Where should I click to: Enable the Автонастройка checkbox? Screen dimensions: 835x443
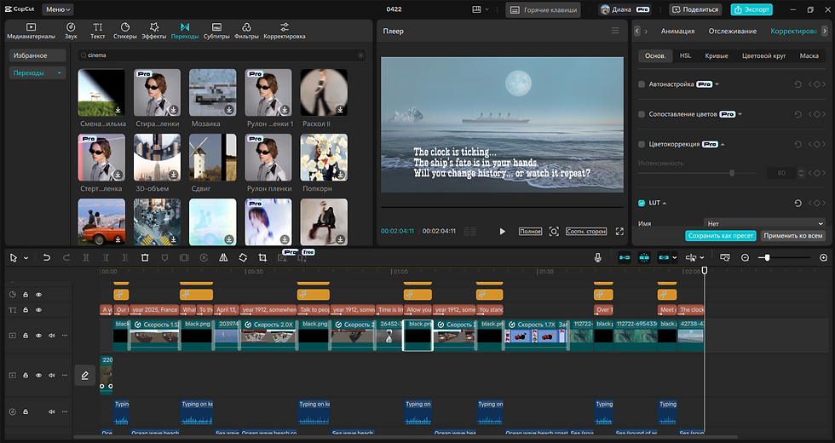click(642, 84)
